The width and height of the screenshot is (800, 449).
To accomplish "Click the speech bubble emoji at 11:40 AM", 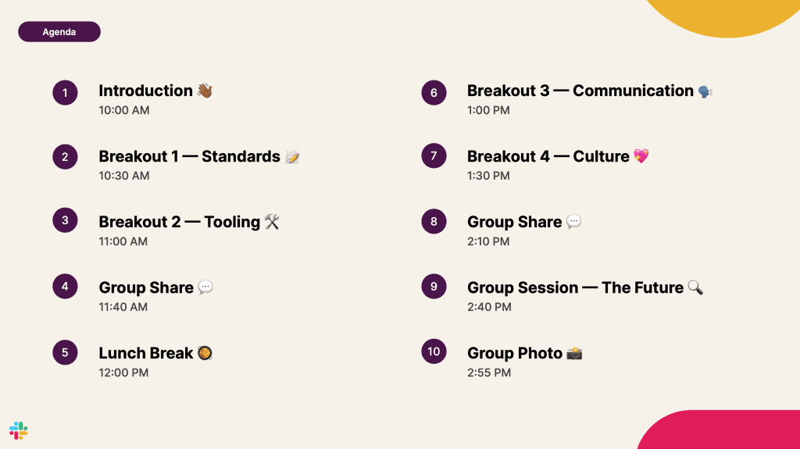I will click(x=205, y=287).
